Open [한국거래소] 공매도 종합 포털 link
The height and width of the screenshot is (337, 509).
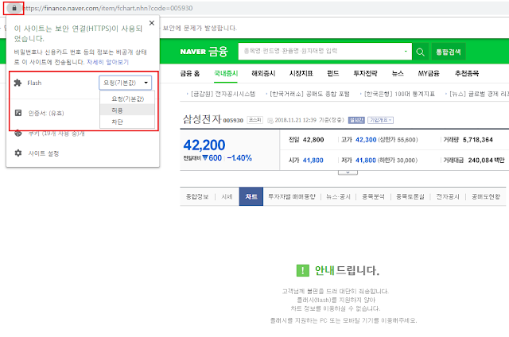coord(309,94)
